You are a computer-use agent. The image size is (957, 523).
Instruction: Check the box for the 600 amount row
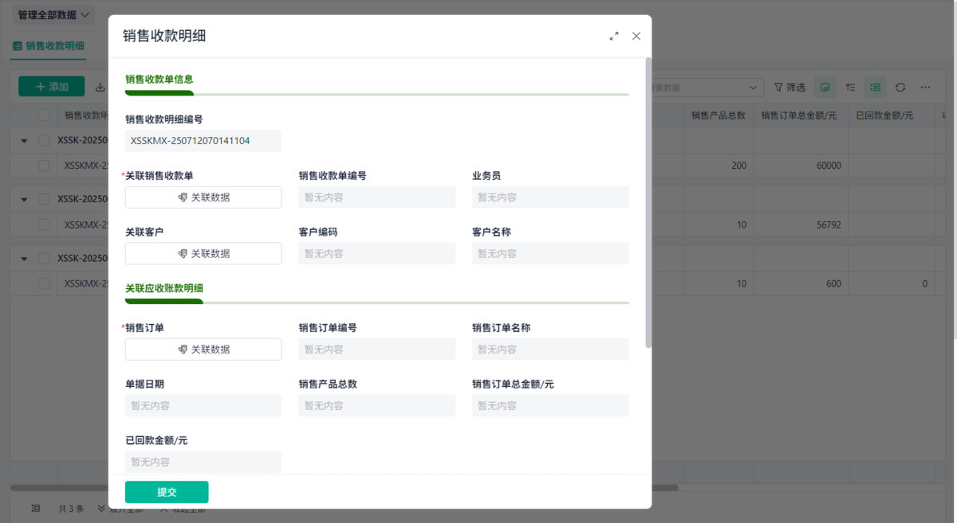[x=44, y=283]
